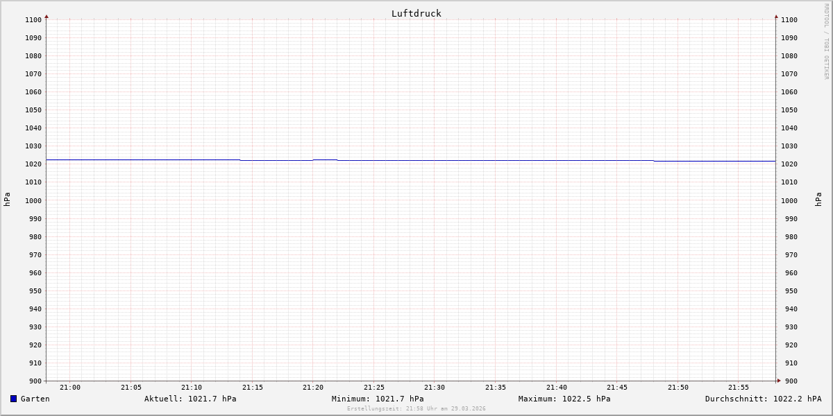Screen dimensions: 833x416
Task: Click the Aktuell 1021.7 hPa reading
Action: pyautogui.click(x=190, y=399)
